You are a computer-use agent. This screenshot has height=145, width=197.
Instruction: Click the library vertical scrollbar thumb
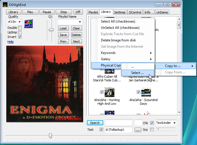(x=179, y=25)
